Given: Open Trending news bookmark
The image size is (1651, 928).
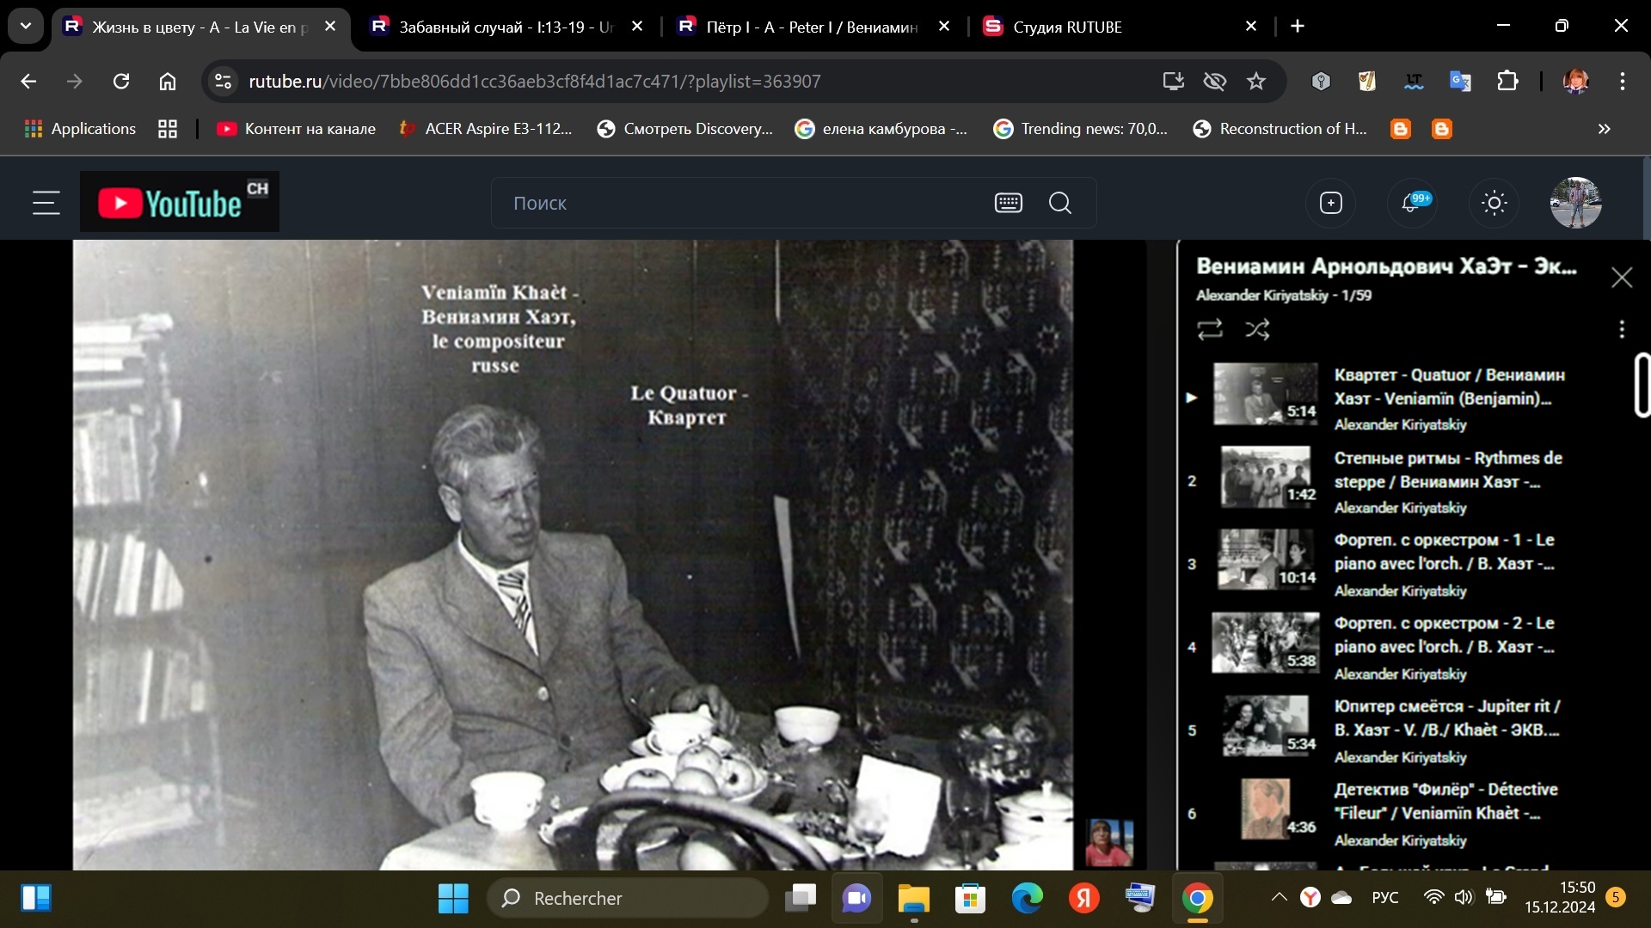Looking at the screenshot, I should (1081, 129).
